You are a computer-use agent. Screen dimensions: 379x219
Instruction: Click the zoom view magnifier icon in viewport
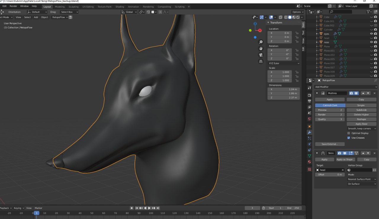pyautogui.click(x=261, y=42)
